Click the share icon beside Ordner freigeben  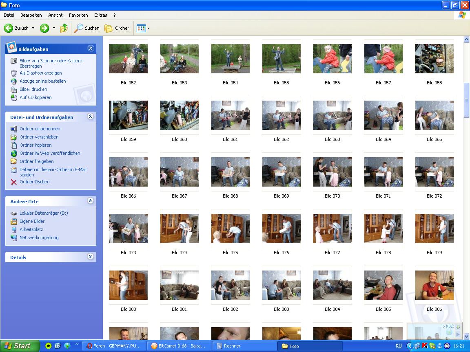coord(14,161)
